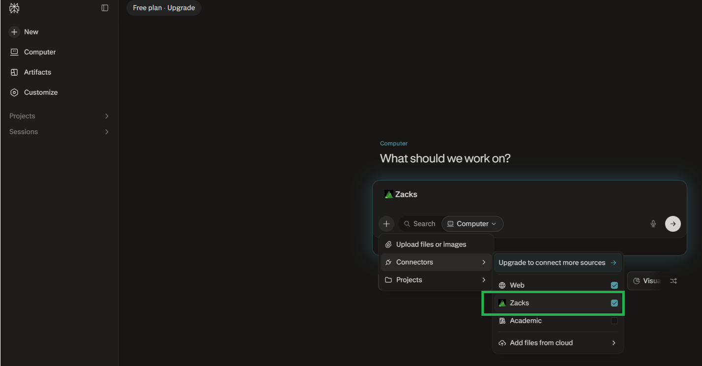The image size is (702, 366).
Task: Click the 'What should we work on?' heading
Action: [x=445, y=158]
